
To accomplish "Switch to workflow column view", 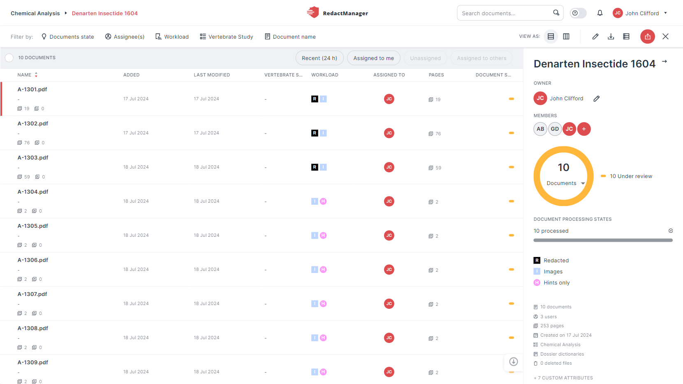I will click(566, 37).
